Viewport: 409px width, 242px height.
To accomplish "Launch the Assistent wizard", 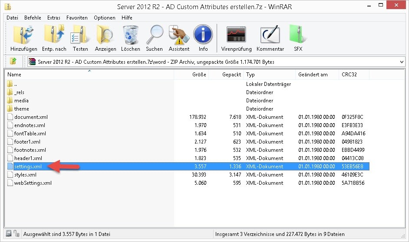I will [x=179, y=36].
